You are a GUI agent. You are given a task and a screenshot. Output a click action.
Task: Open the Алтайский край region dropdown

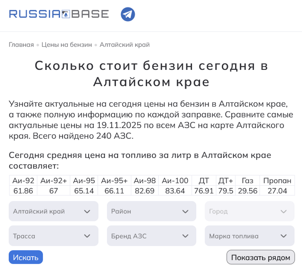[x=53, y=211]
